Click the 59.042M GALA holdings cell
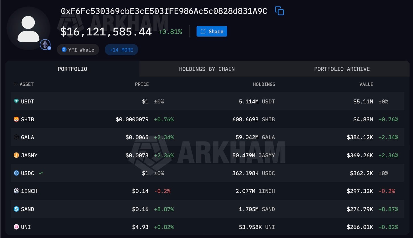This screenshot has height=238, width=413. (x=255, y=137)
